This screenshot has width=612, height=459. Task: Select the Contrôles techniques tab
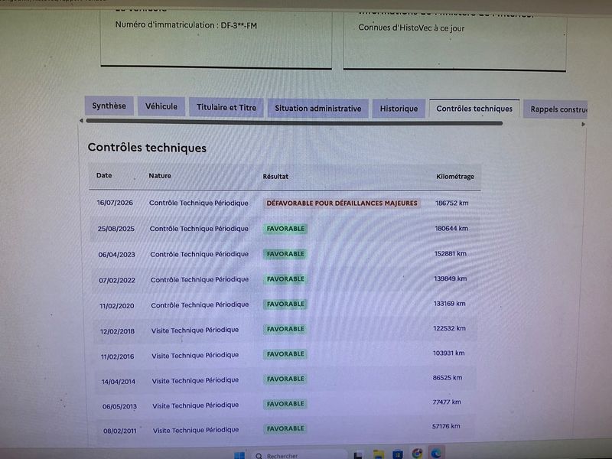tap(474, 109)
